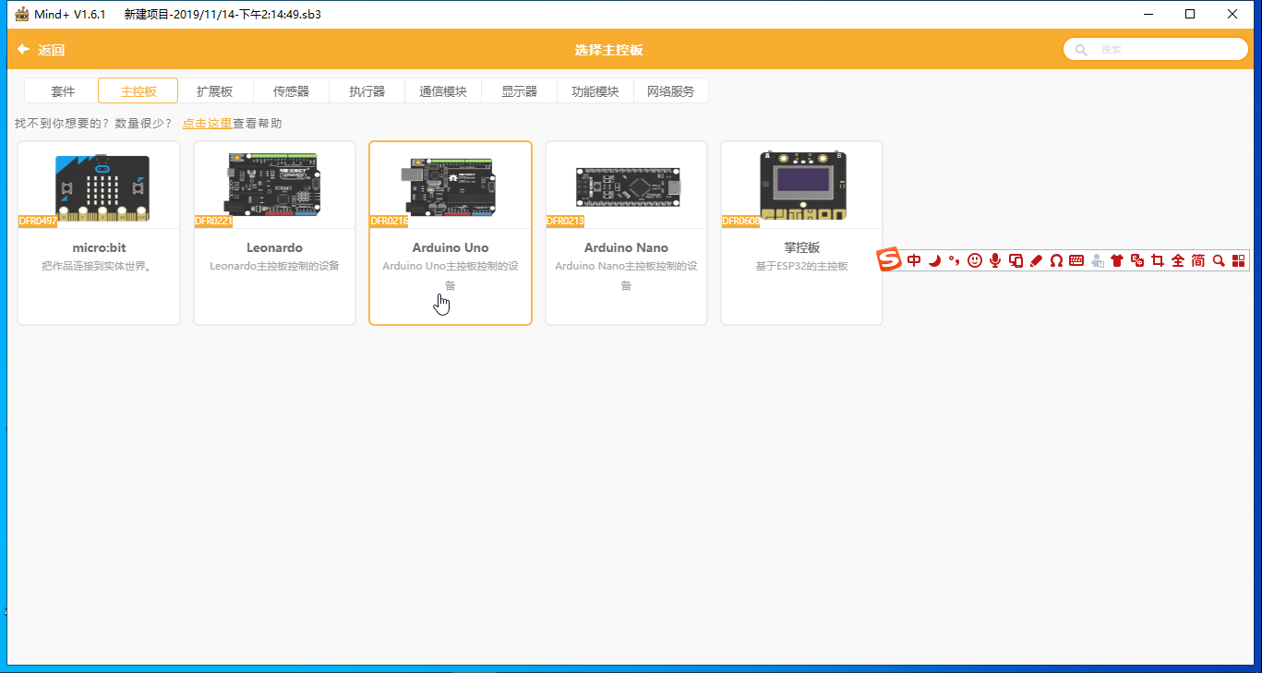Screen dimensions: 1262x673
Task: Click the 基于ESP32的主控板 description text
Action: [x=801, y=266]
